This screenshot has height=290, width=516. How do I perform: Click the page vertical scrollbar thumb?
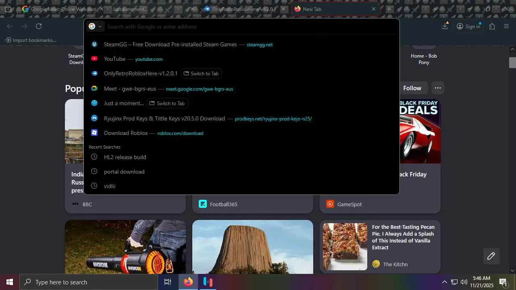(512, 62)
